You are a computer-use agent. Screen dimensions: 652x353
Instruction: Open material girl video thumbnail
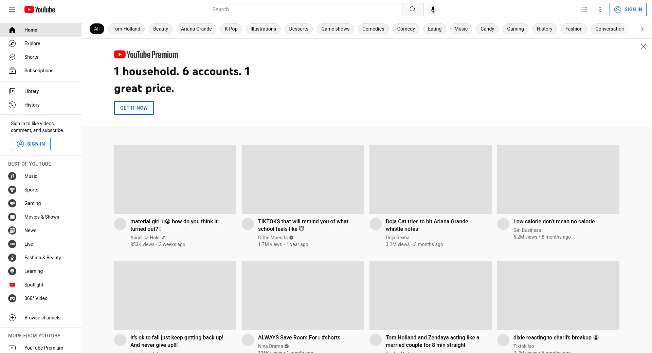pyautogui.click(x=175, y=180)
